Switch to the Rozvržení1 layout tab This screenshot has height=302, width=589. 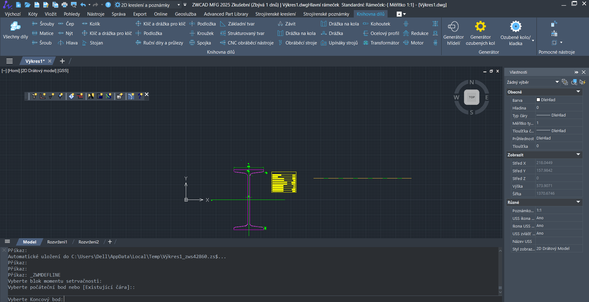point(57,242)
